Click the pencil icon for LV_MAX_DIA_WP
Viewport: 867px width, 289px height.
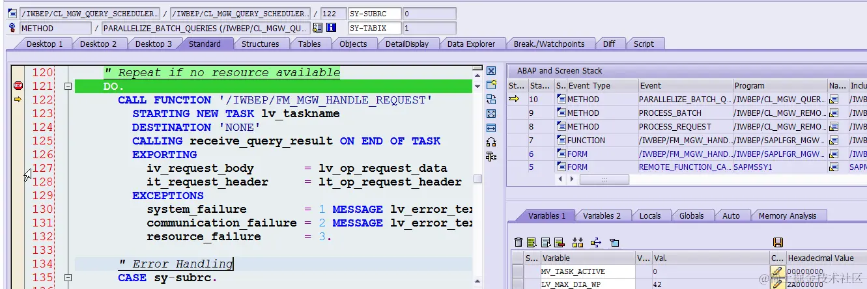pos(778,284)
